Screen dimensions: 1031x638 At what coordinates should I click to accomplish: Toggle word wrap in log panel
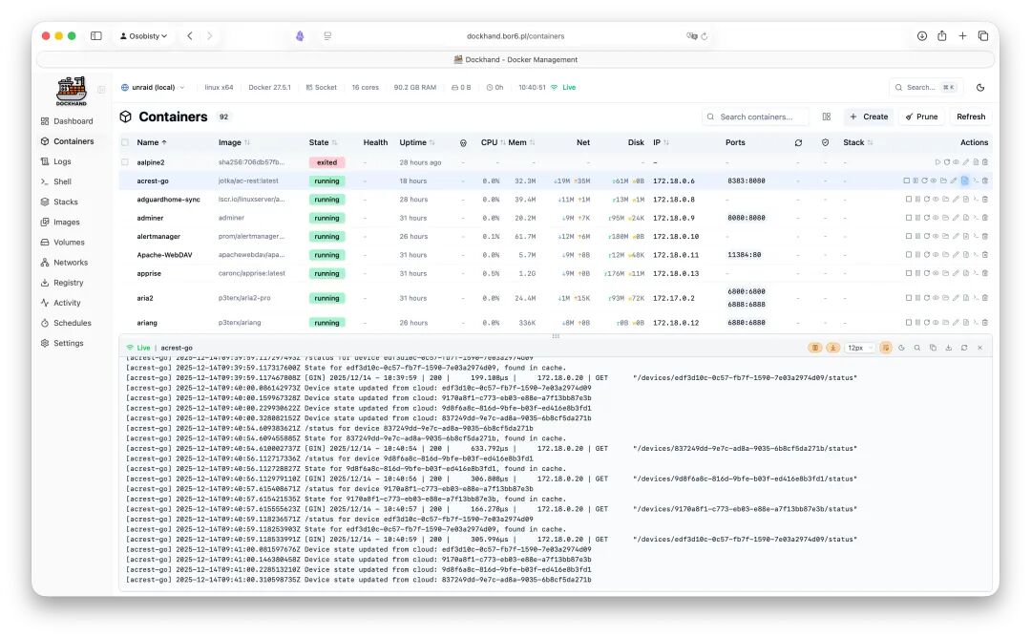[x=886, y=348]
